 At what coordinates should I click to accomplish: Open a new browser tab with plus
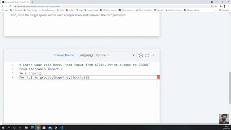click(x=32, y=2)
